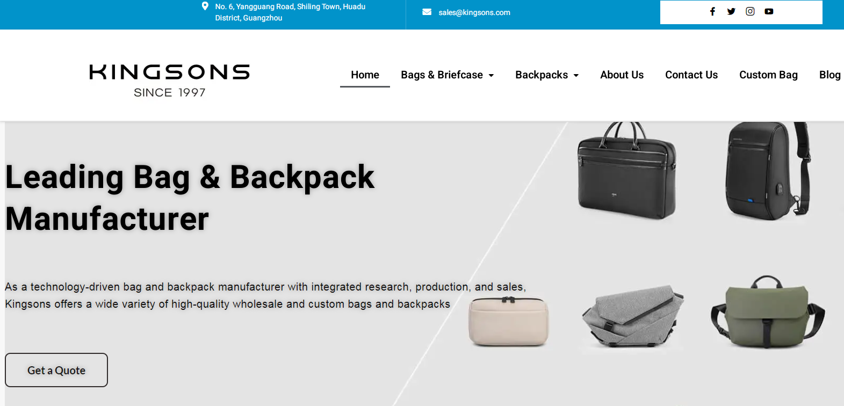The height and width of the screenshot is (406, 844).
Task: Expand the Bags & Briefcase dropdown arrow
Action: pyautogui.click(x=491, y=75)
